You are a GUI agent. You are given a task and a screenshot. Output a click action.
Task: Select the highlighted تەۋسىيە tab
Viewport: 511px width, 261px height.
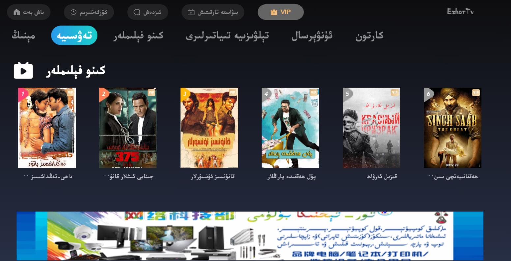click(x=74, y=36)
